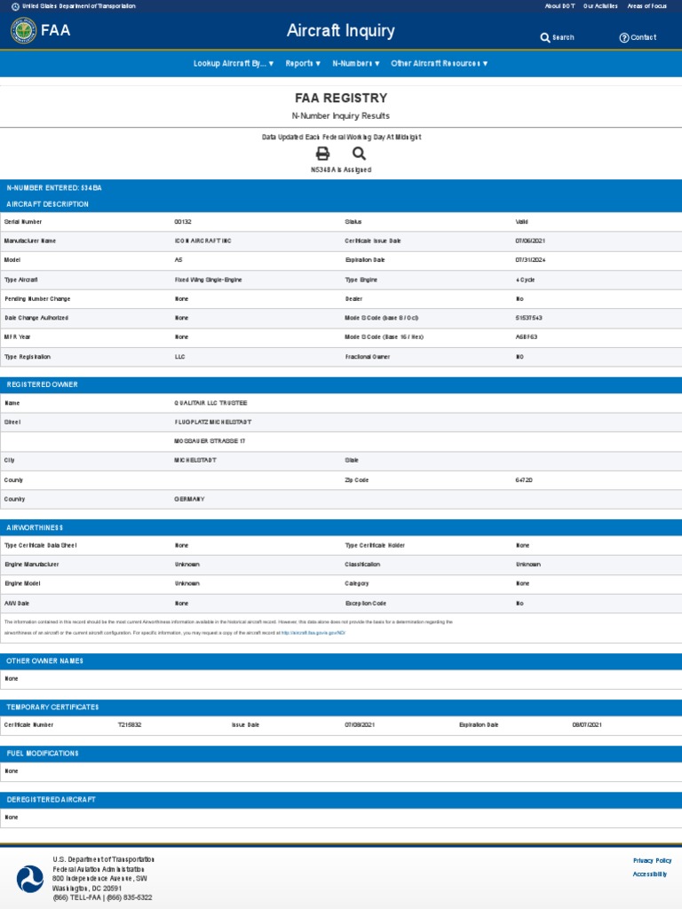This screenshot has height=909, width=682.
Task: Open Search from the header magnifier icon
Action: (x=545, y=37)
